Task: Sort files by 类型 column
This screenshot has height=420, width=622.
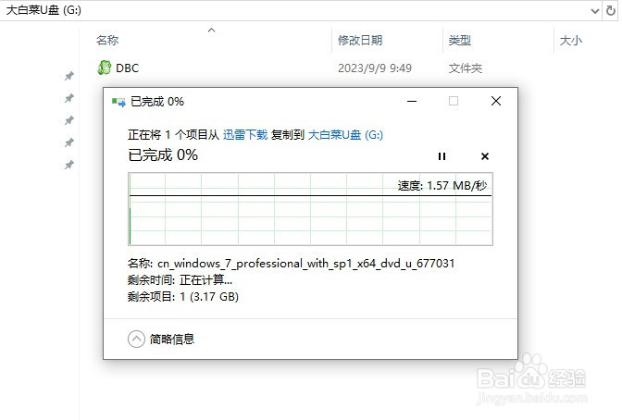Action: 459,40
